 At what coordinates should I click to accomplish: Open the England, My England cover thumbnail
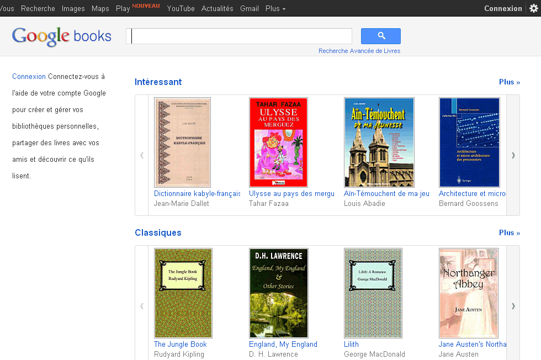278,293
